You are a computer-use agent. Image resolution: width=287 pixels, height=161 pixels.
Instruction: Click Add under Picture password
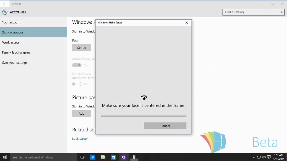click(x=82, y=113)
